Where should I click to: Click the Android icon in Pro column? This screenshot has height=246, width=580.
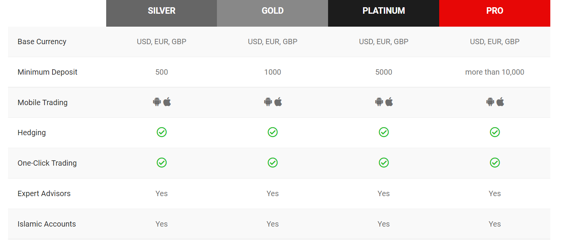pyautogui.click(x=490, y=102)
